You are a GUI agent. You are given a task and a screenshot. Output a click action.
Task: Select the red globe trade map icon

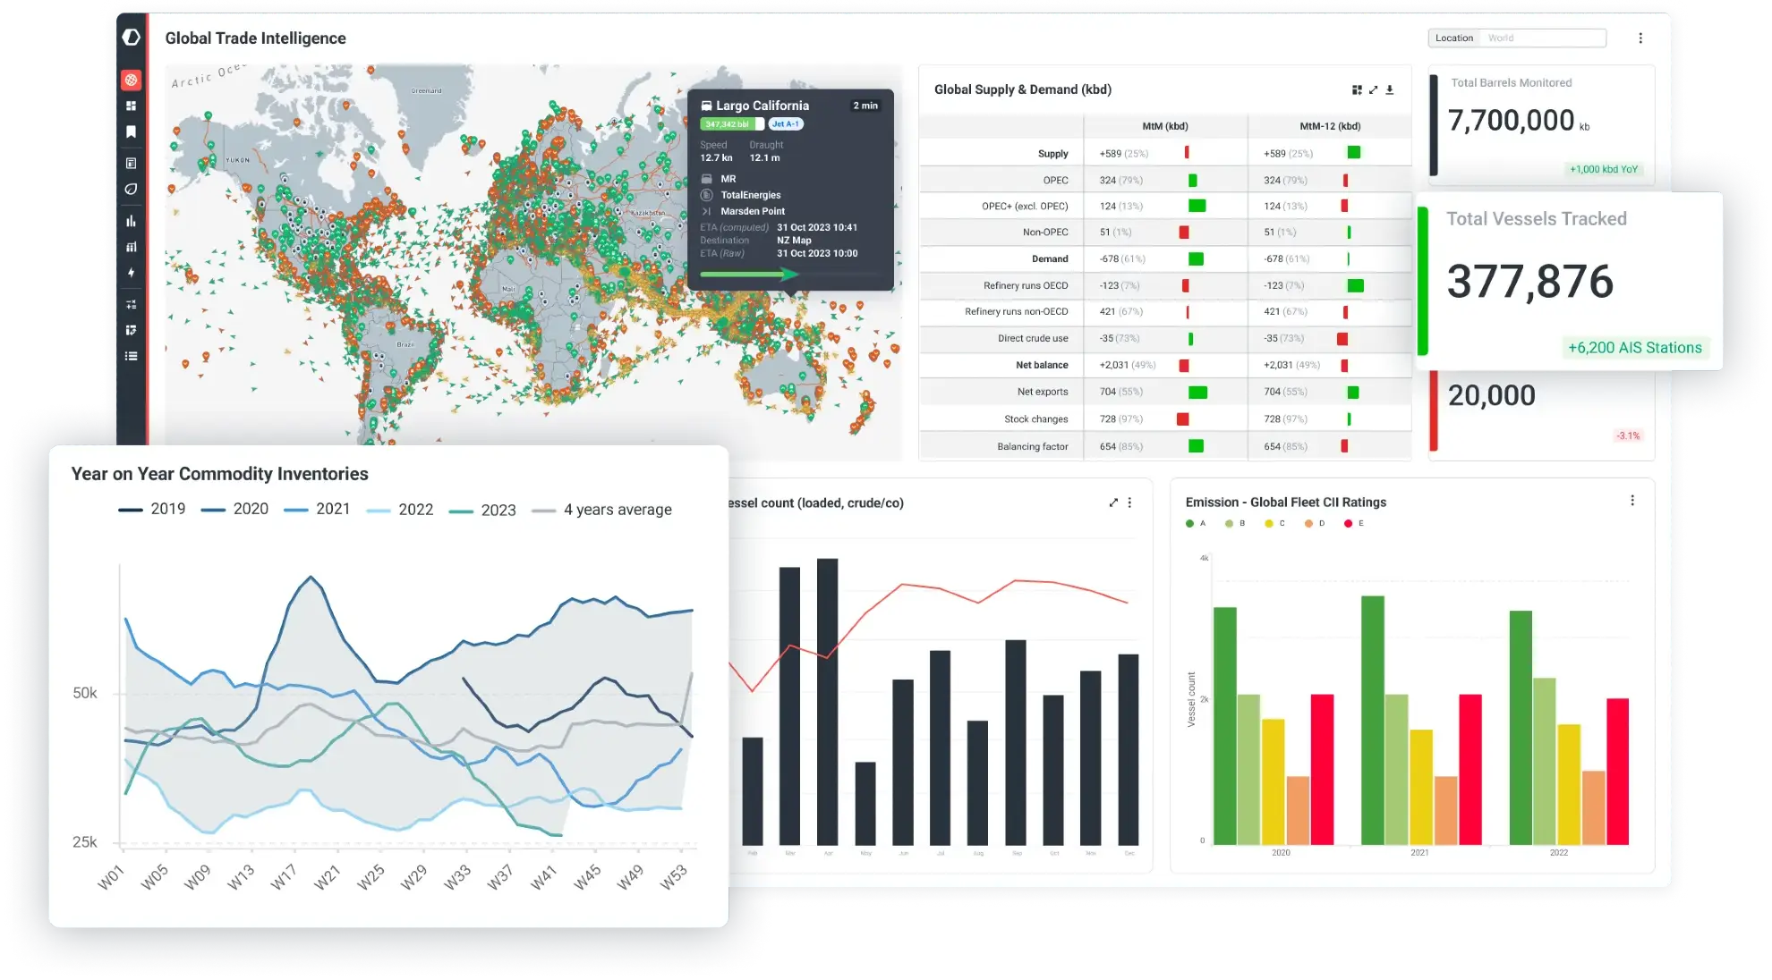point(132,80)
